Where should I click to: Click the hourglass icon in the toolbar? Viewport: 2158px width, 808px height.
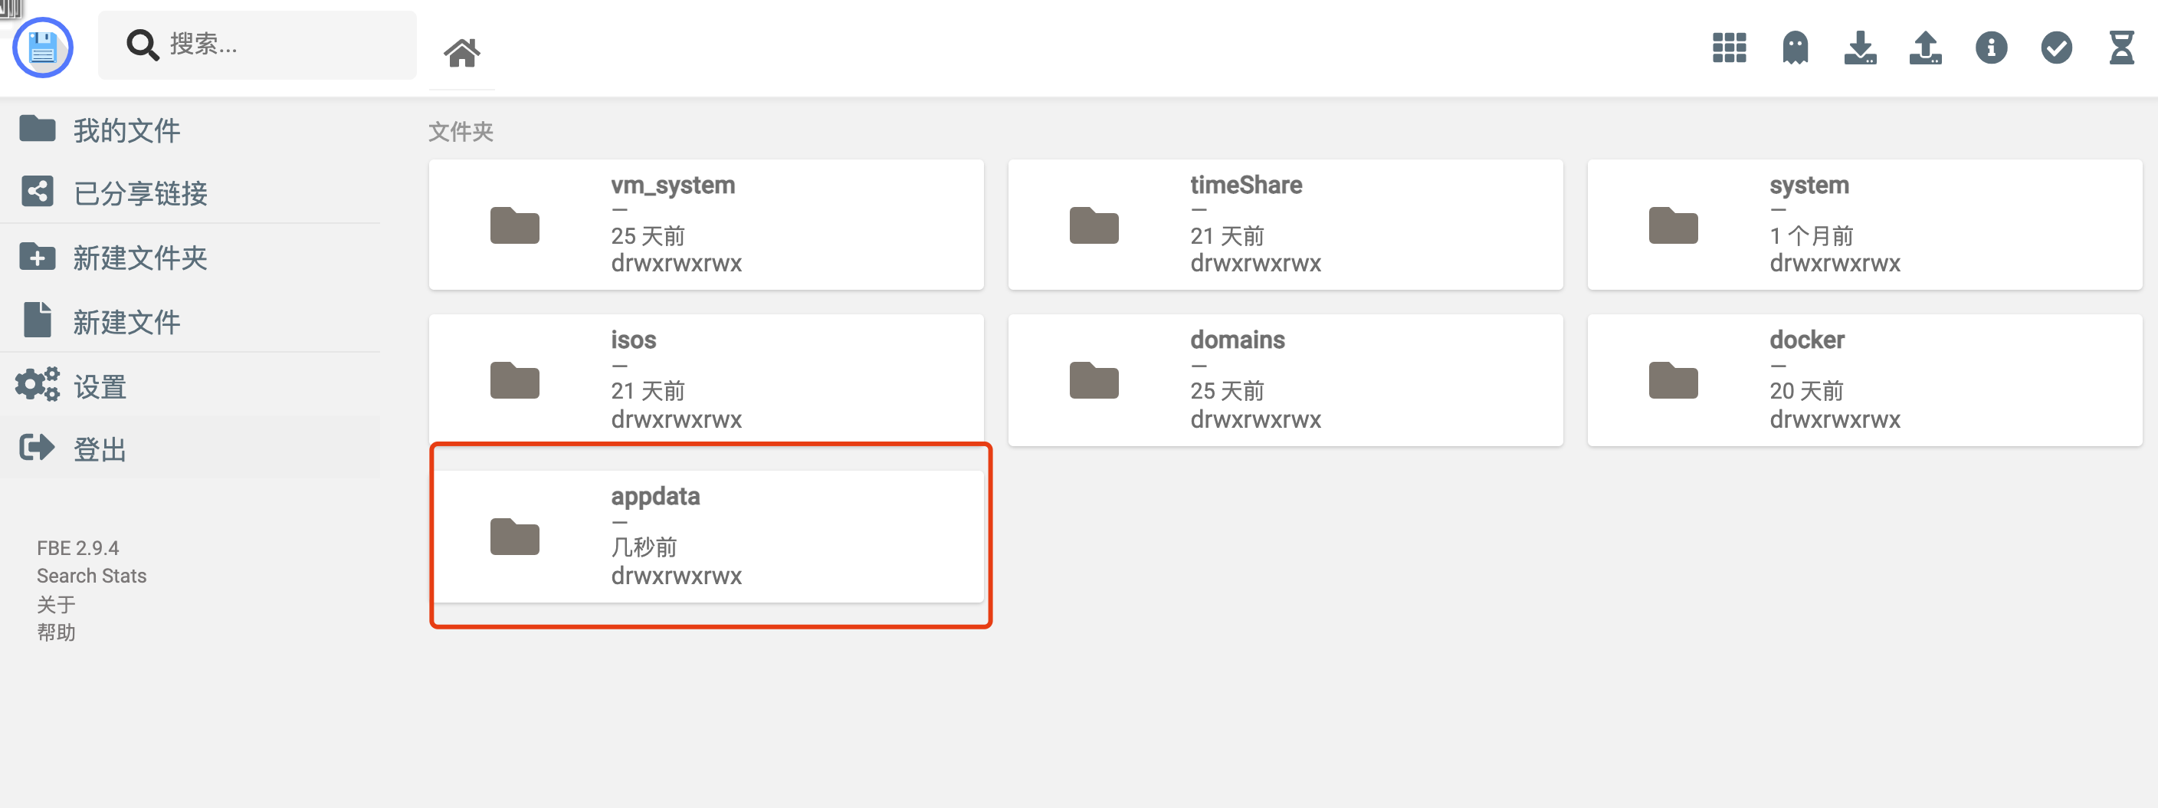tap(2121, 48)
